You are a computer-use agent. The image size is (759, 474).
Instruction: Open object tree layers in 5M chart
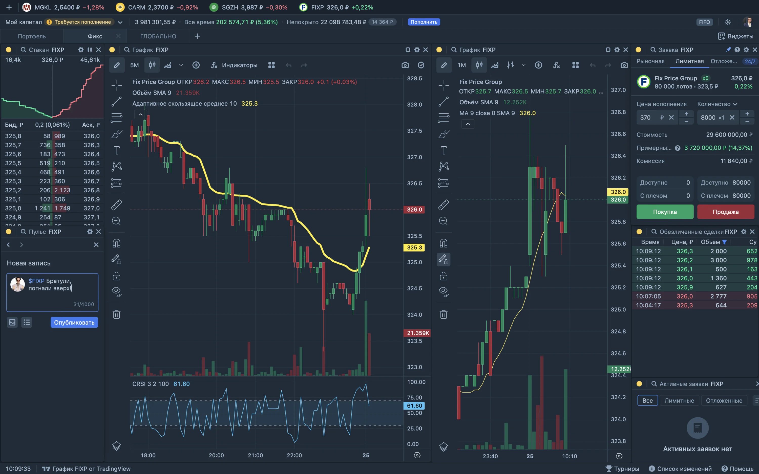point(116,446)
